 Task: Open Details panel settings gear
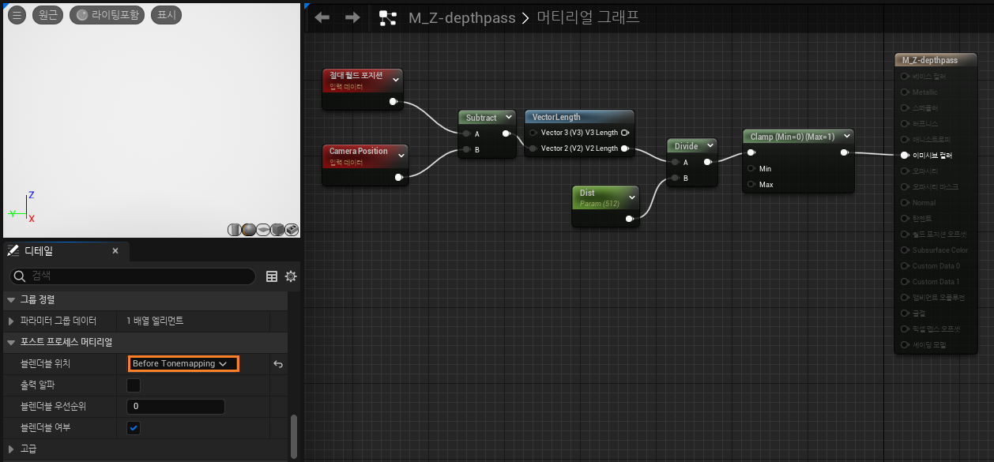[291, 276]
